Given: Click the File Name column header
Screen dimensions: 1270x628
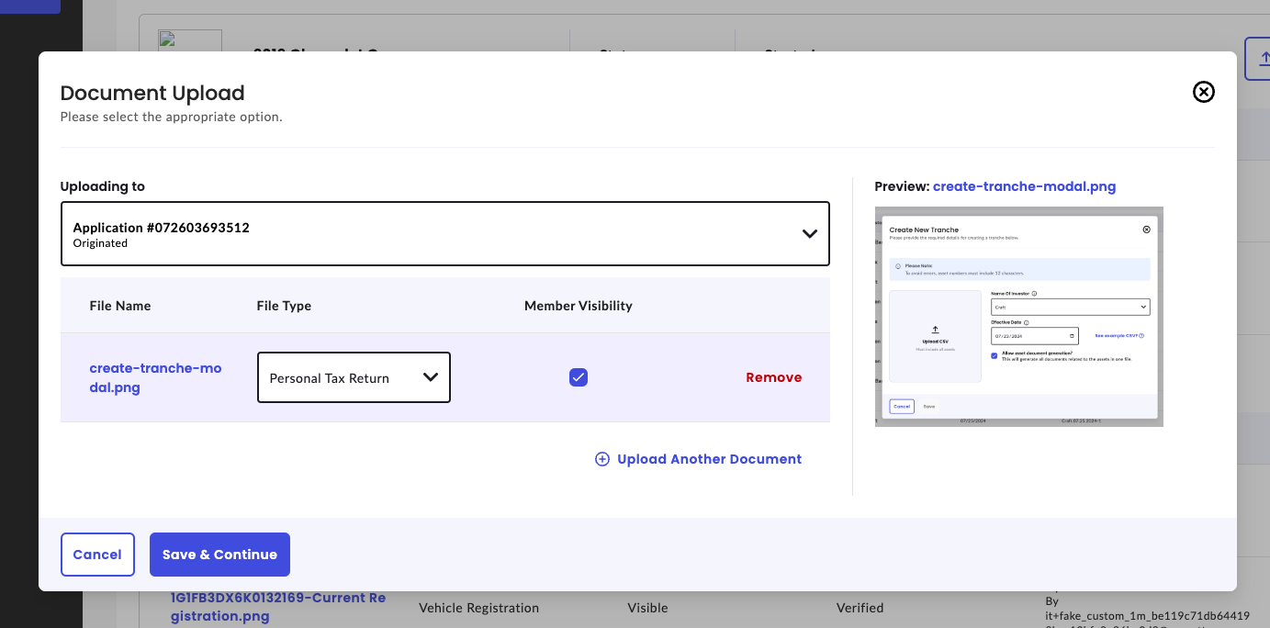Looking at the screenshot, I should [x=120, y=306].
